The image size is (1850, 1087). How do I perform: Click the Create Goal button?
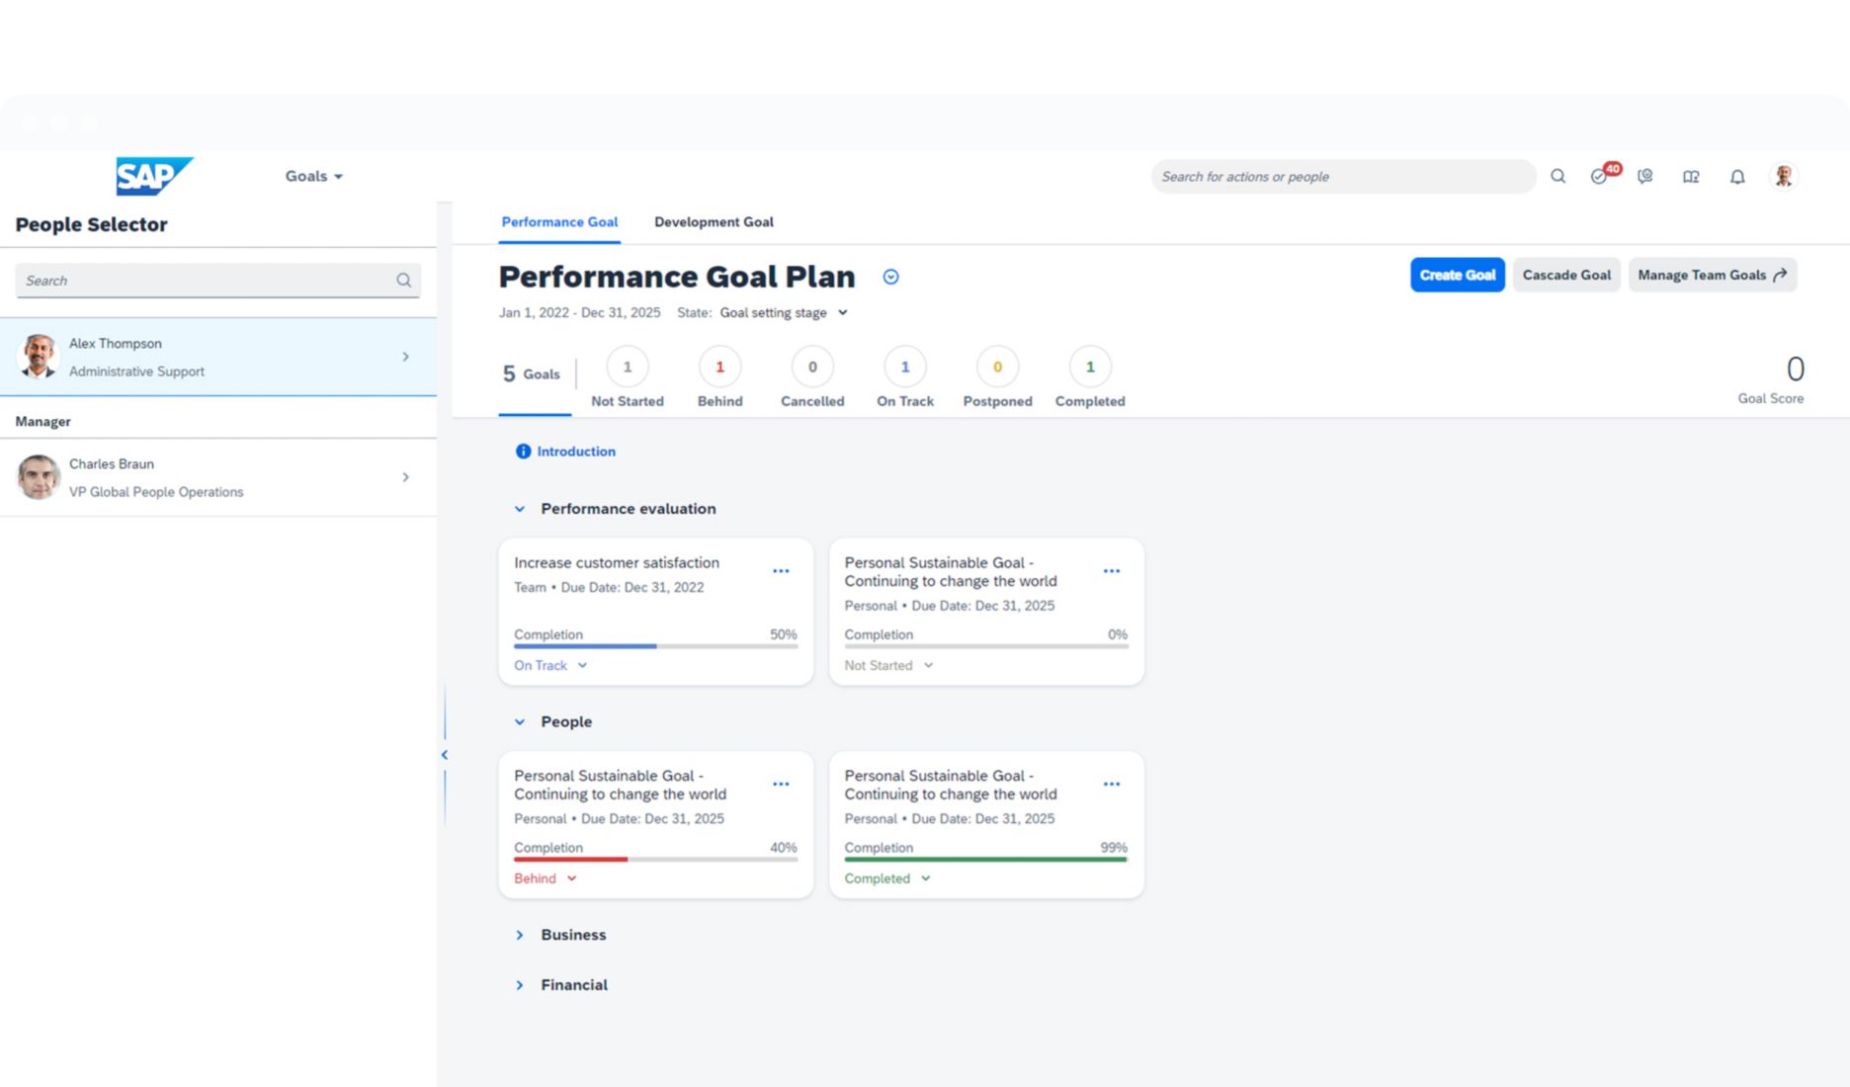(x=1457, y=275)
